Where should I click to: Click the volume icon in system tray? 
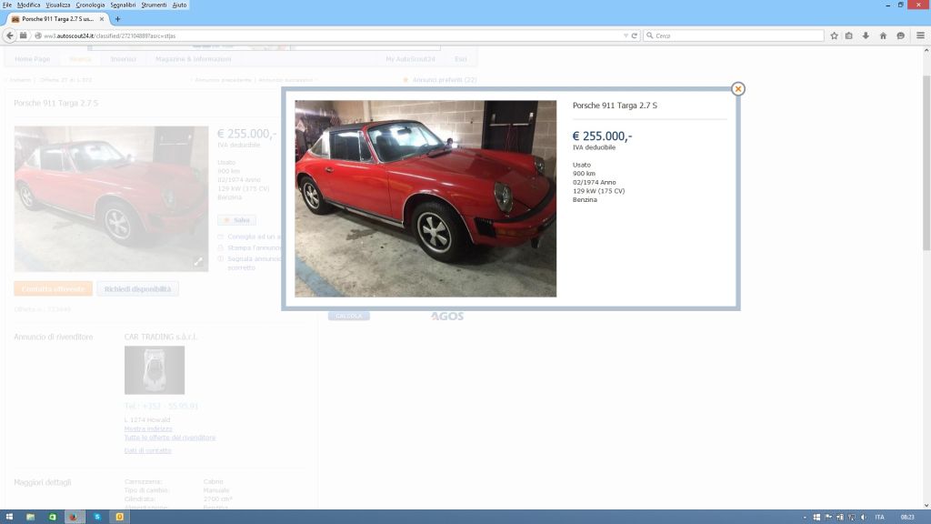tap(864, 518)
